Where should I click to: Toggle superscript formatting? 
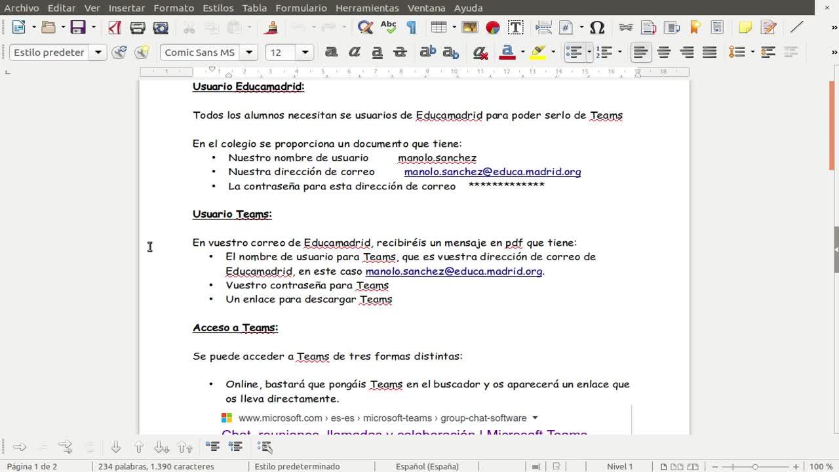pyautogui.click(x=428, y=52)
